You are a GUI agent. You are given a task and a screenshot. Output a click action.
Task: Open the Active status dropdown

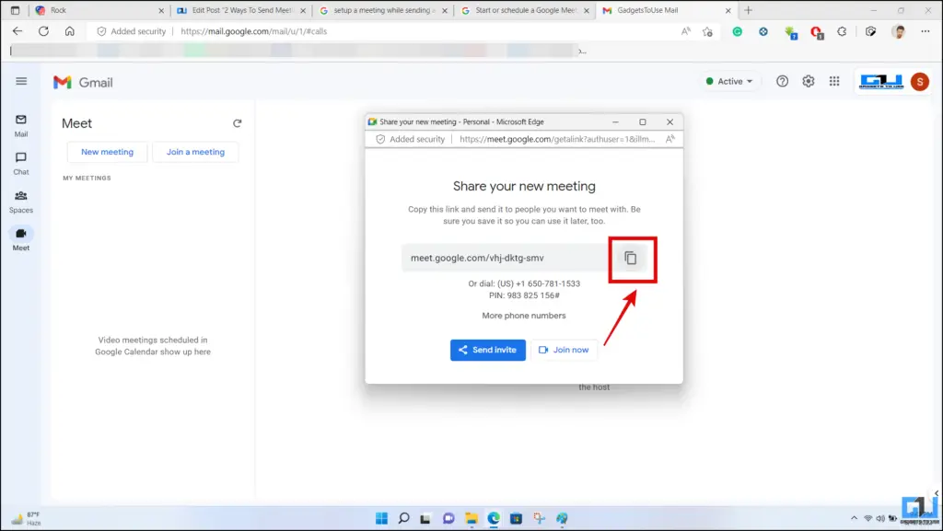[729, 81]
